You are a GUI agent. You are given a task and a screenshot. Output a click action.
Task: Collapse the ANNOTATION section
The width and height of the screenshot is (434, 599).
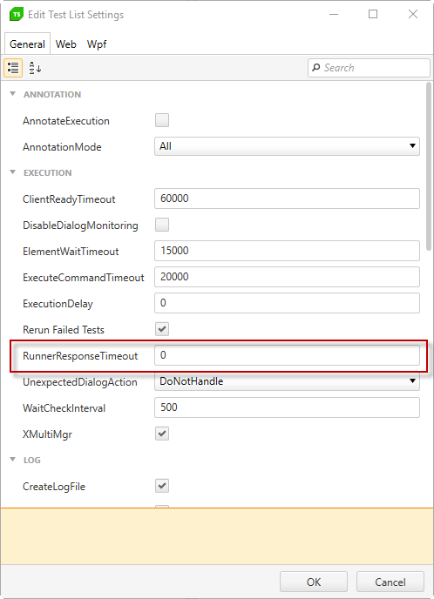tap(12, 94)
